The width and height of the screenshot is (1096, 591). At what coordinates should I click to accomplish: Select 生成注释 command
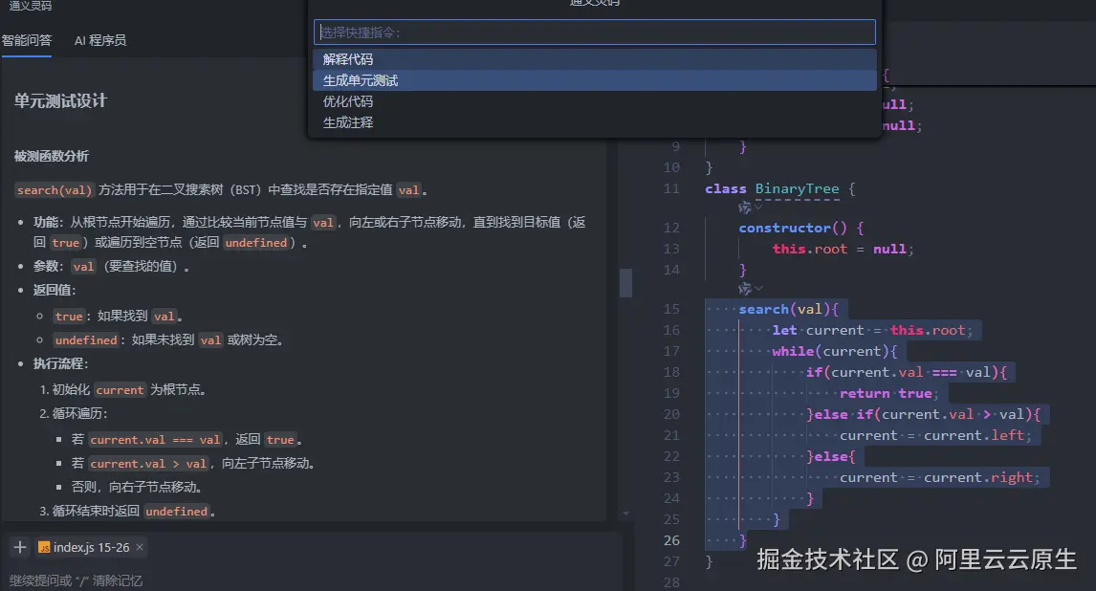coord(594,122)
